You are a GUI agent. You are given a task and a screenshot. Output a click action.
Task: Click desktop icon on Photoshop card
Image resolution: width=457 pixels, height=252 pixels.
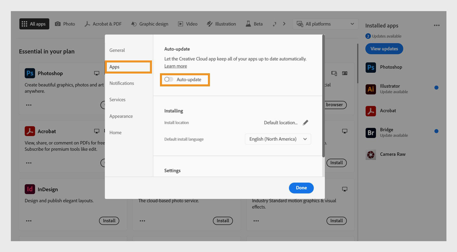point(97,73)
